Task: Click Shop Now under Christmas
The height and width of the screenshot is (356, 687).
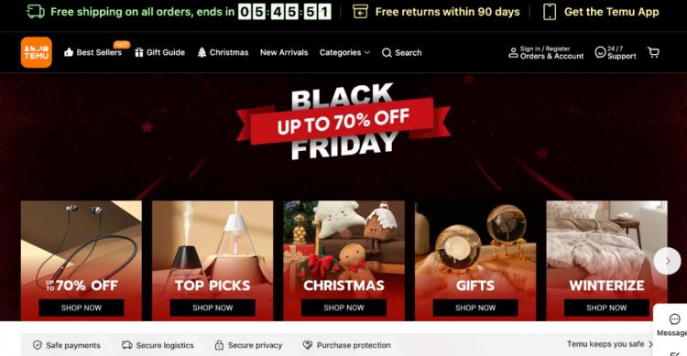Action: pyautogui.click(x=343, y=307)
